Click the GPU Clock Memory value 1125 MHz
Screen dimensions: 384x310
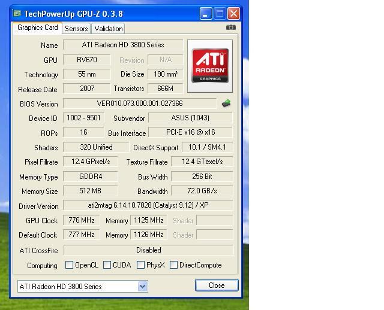(x=149, y=220)
